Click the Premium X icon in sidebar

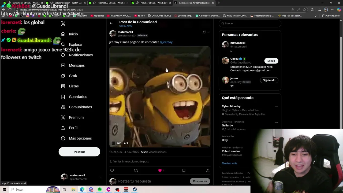pyautogui.click(x=63, y=117)
